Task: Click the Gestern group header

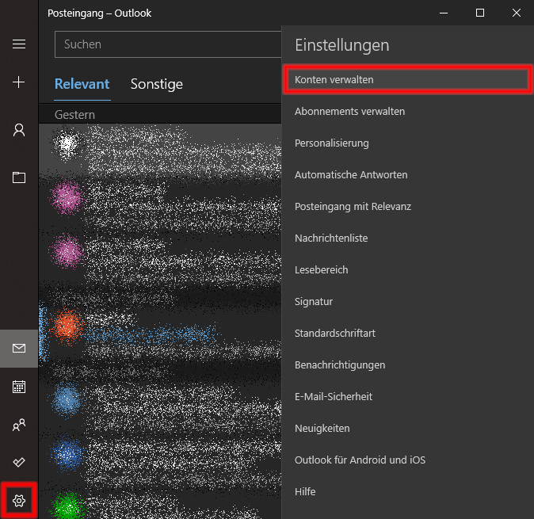Action: point(160,115)
